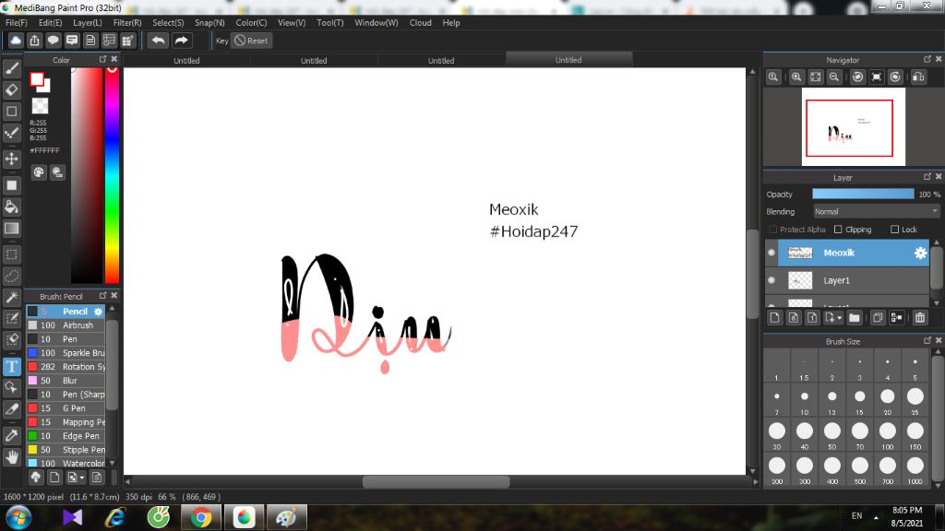Open the Filter(R) menu
945x531 pixels.
tap(127, 23)
